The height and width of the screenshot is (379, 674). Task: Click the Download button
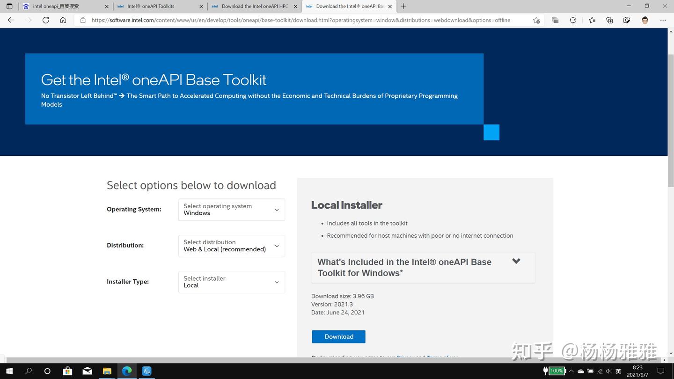tap(338, 336)
